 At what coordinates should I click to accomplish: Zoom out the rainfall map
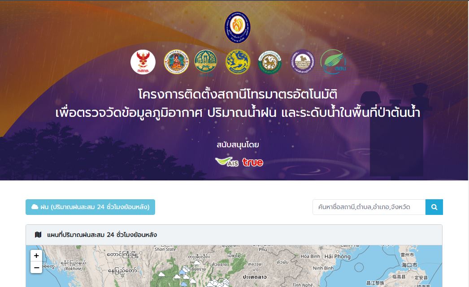(x=36, y=268)
